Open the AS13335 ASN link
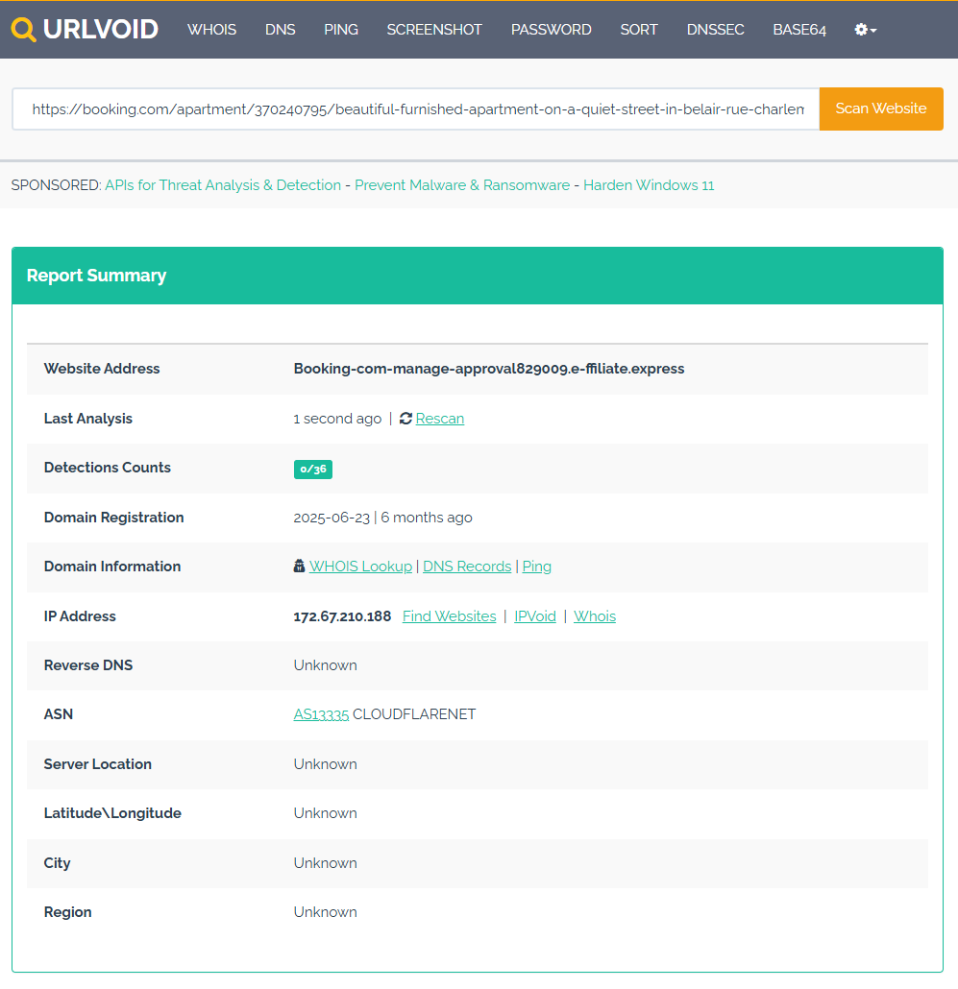958x989 pixels. click(x=321, y=713)
